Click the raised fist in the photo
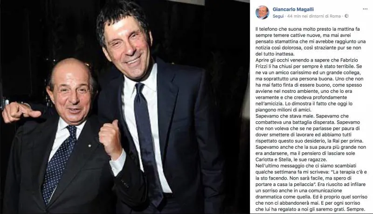This screenshot has height=214, width=373. (110, 138)
